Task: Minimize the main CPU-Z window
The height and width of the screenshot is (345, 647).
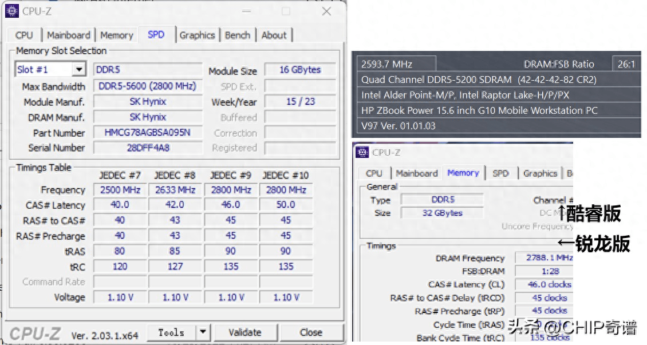Action: pyautogui.click(x=246, y=11)
